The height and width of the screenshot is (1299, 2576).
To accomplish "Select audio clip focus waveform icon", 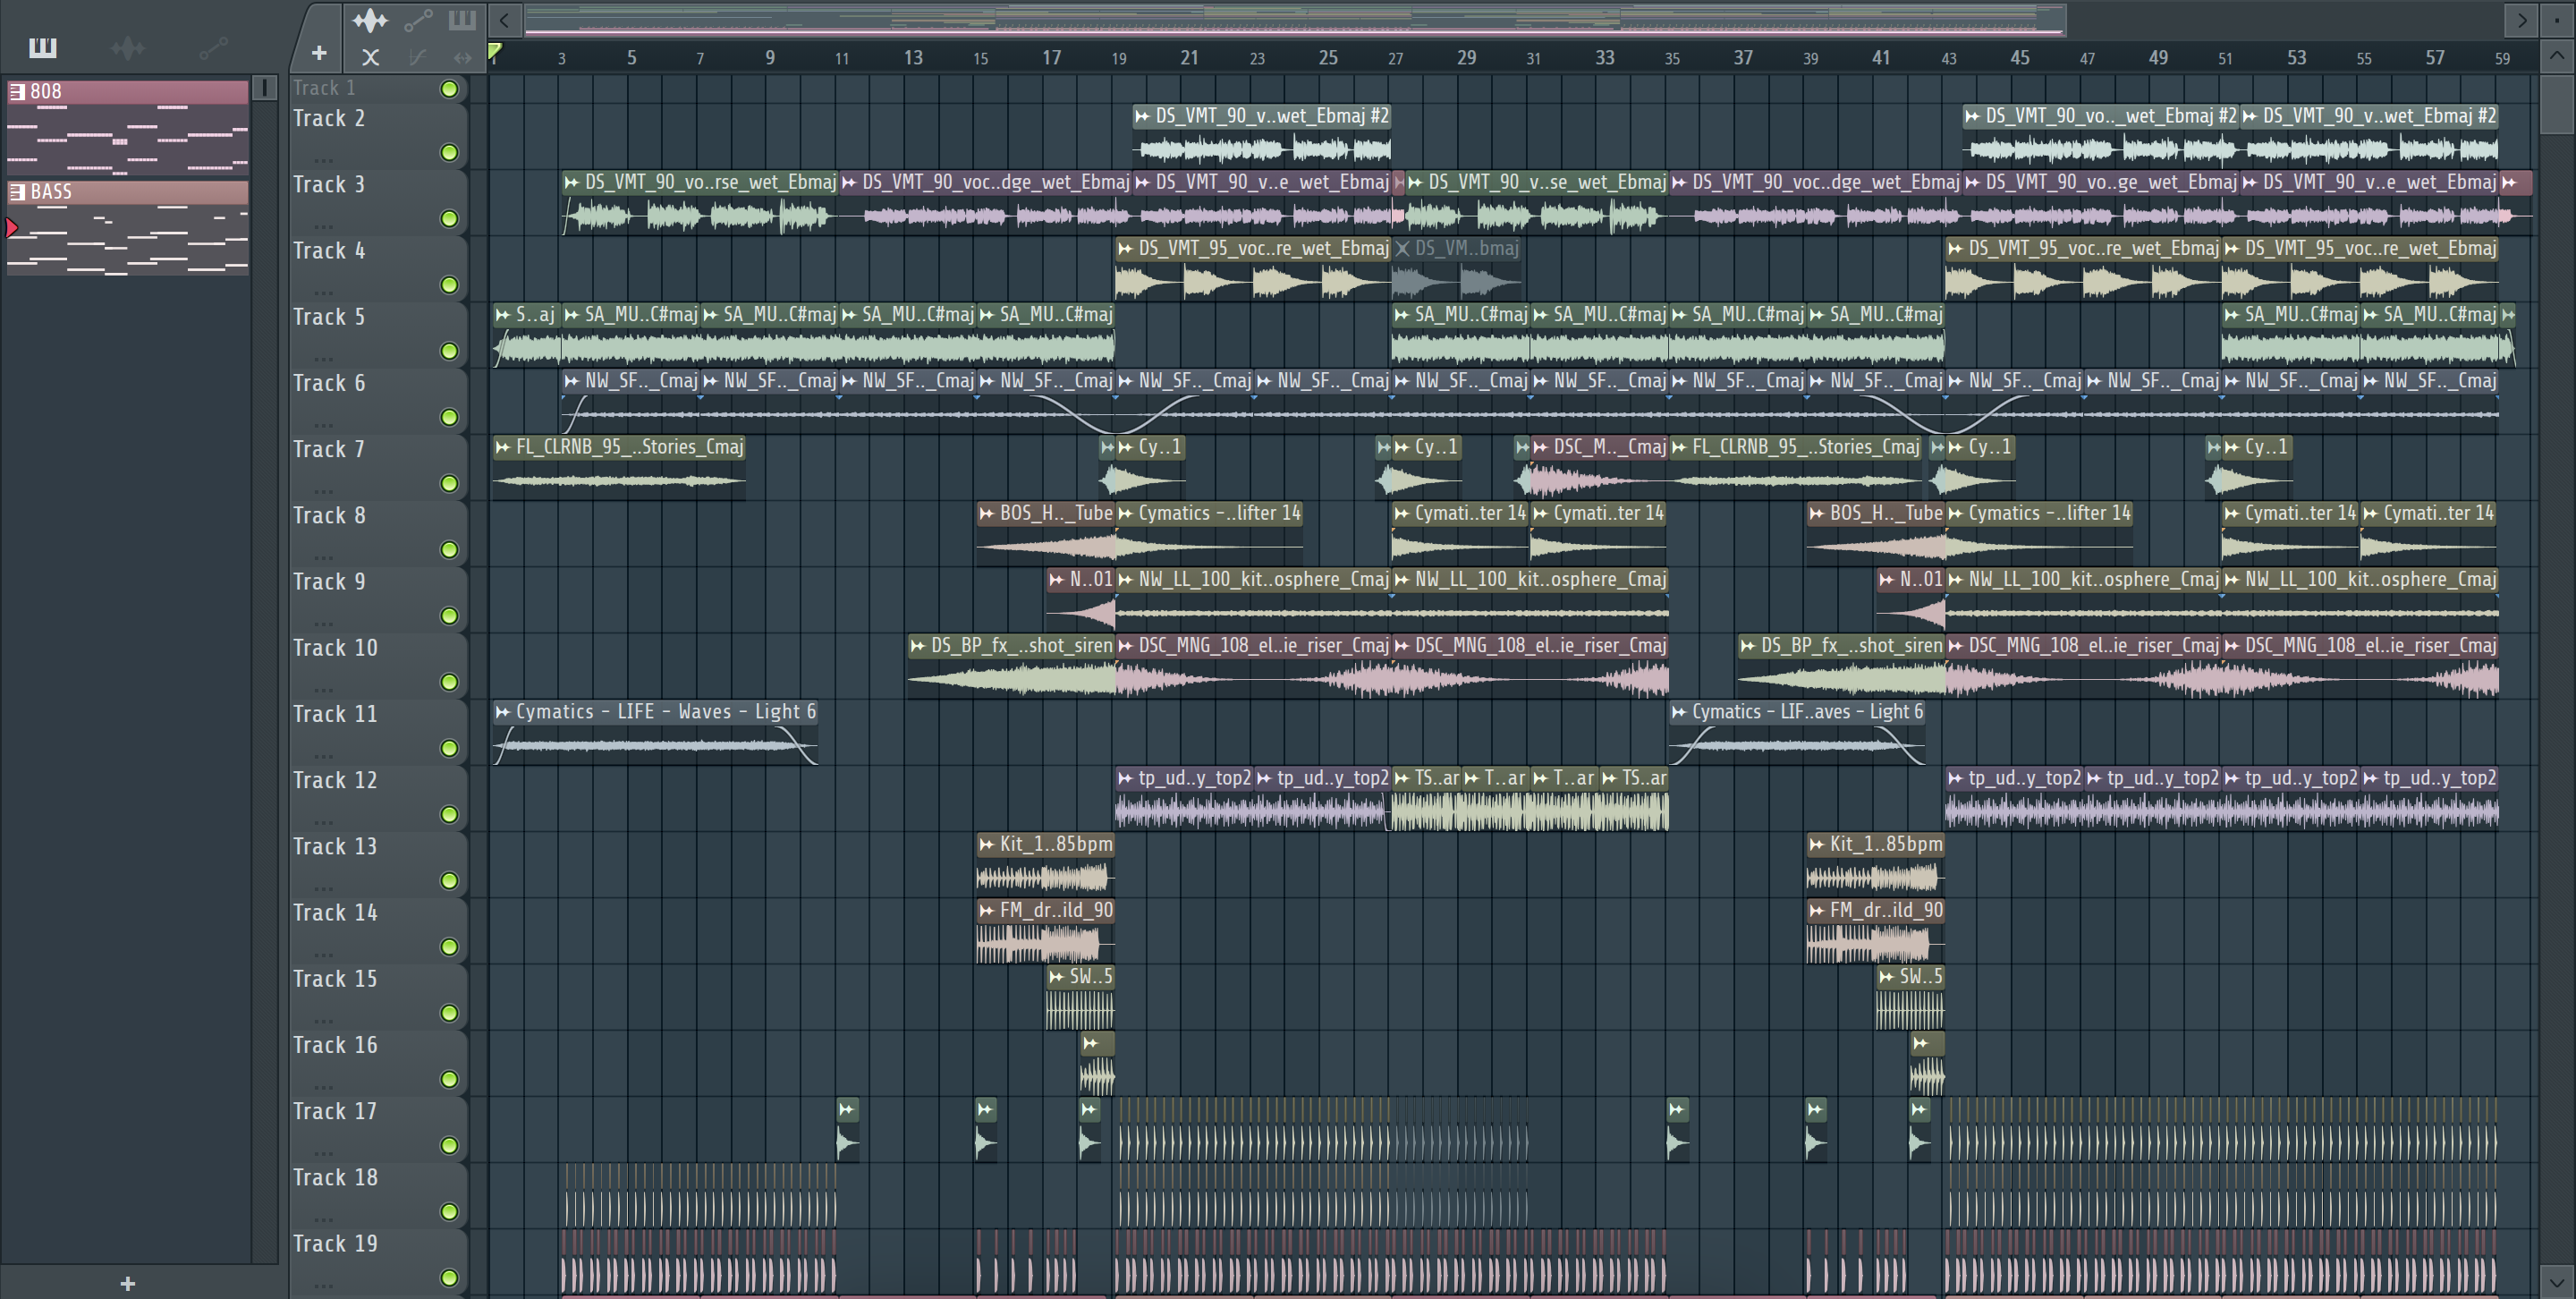I will tap(370, 20).
